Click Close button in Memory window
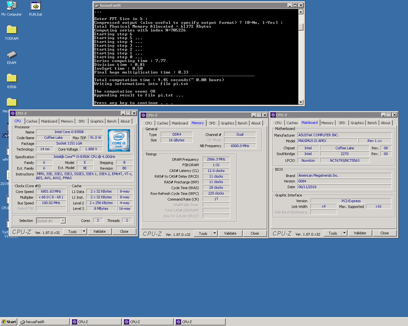Image resolution: width=408 pixels, height=326 pixels. pyautogui.click(x=255, y=233)
